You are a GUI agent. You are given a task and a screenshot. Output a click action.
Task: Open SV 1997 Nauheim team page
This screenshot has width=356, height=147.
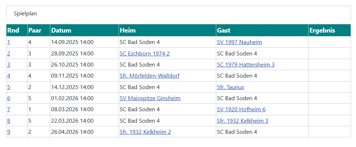coord(239,42)
